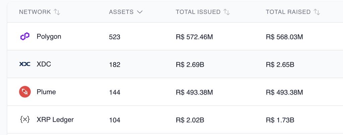This screenshot has height=135, width=343.
Task: Click the XRP Ledger logo icon
Action: pyautogui.click(x=25, y=120)
